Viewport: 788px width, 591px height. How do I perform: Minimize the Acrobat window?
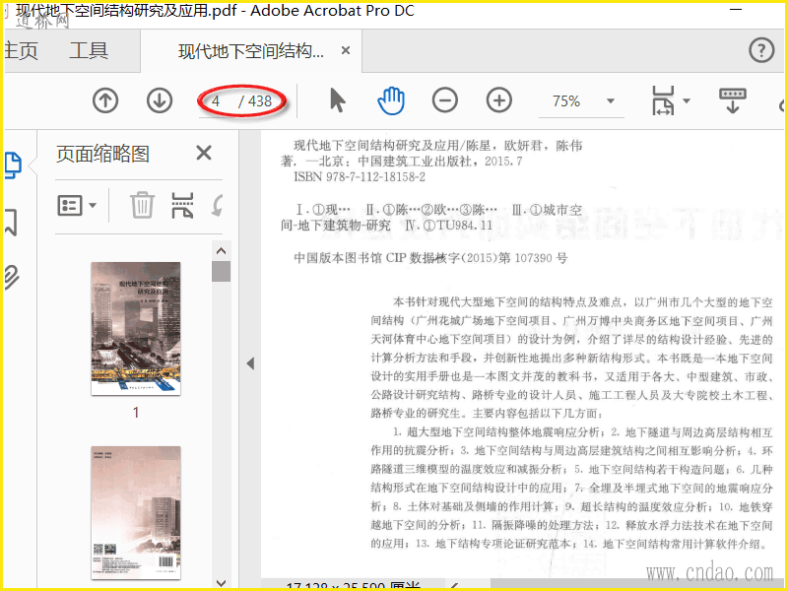[736, 9]
